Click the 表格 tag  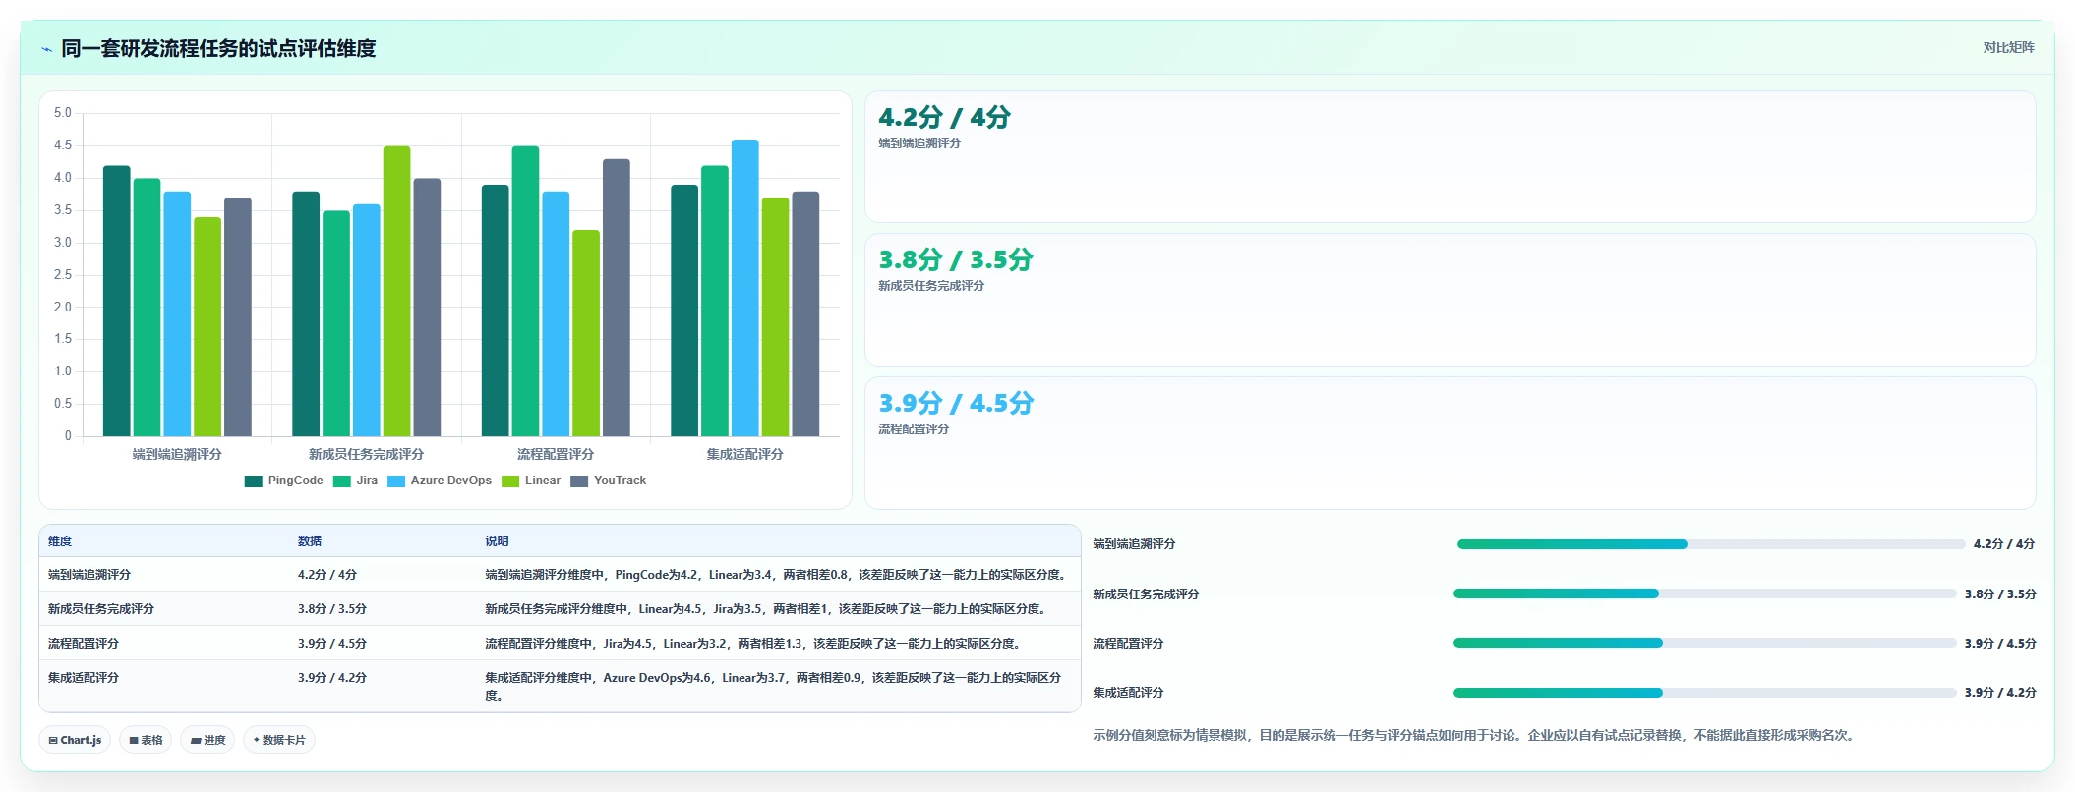pyautogui.click(x=146, y=740)
